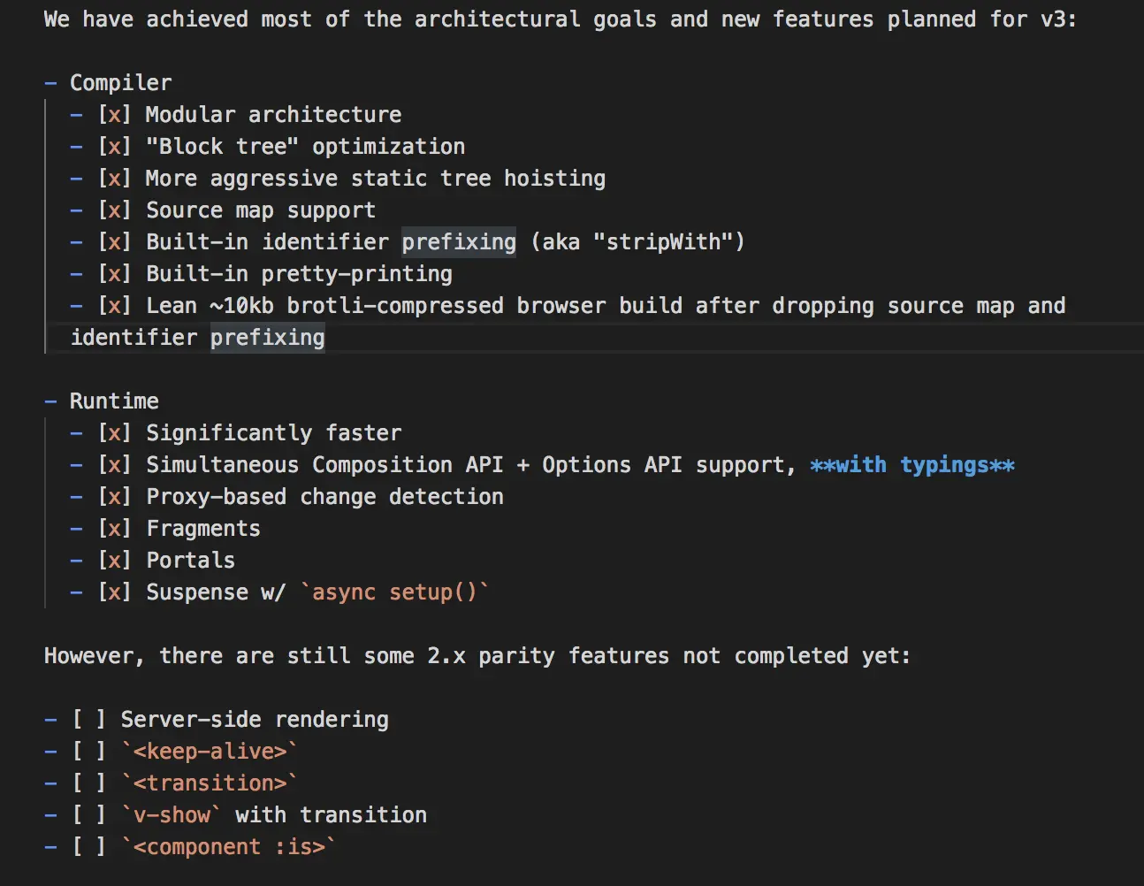Click the word "However" in the paragraph
The image size is (1144, 886).
click(88, 656)
